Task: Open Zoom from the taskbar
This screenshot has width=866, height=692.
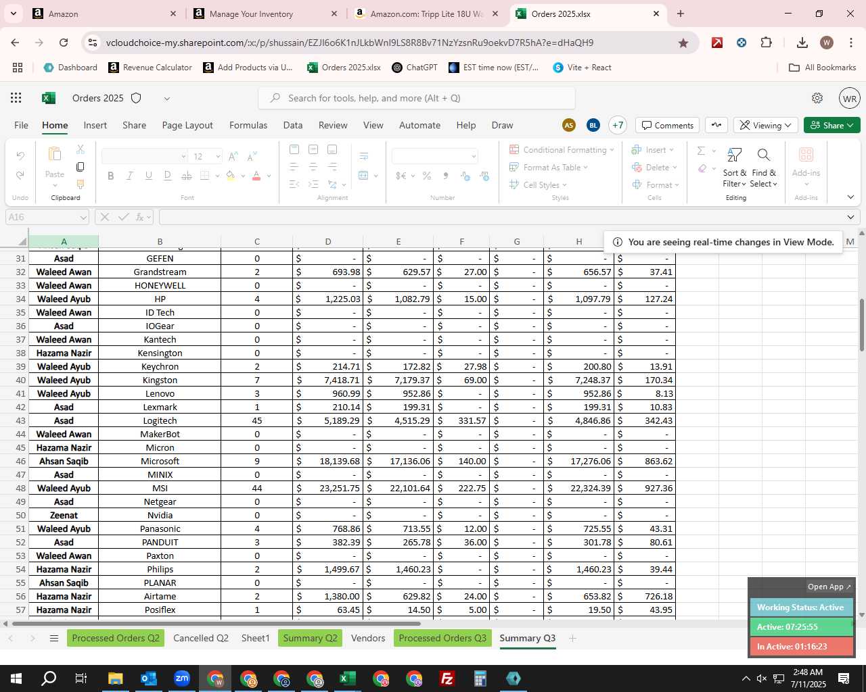Action: (182, 678)
